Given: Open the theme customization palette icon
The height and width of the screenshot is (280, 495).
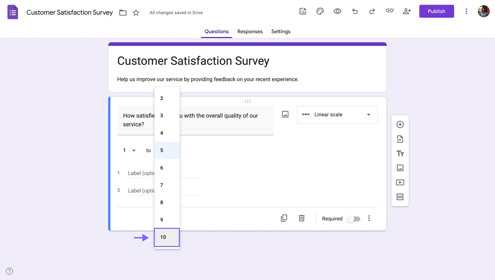Looking at the screenshot, I should pyautogui.click(x=320, y=11).
